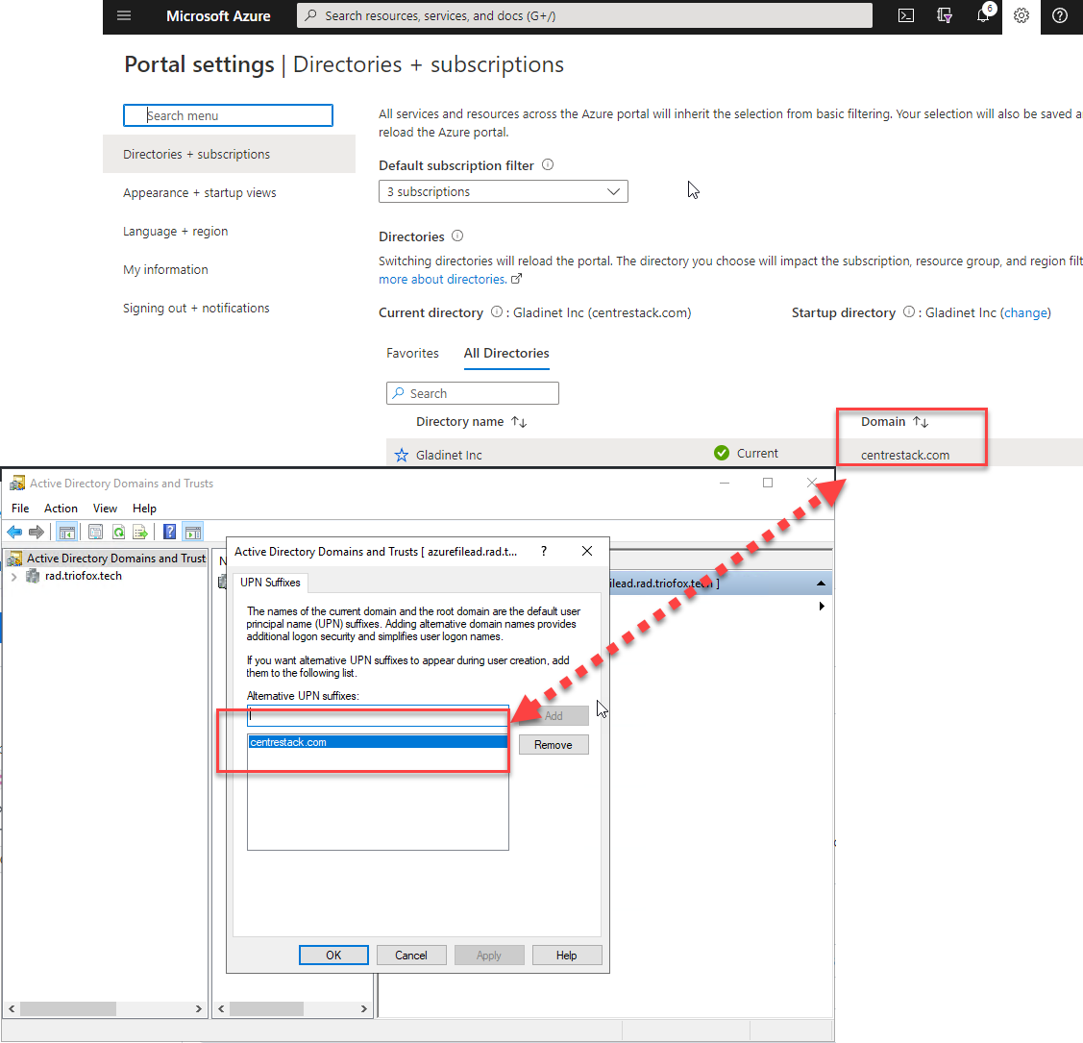
Task: Click the directories Search field
Action: click(473, 393)
